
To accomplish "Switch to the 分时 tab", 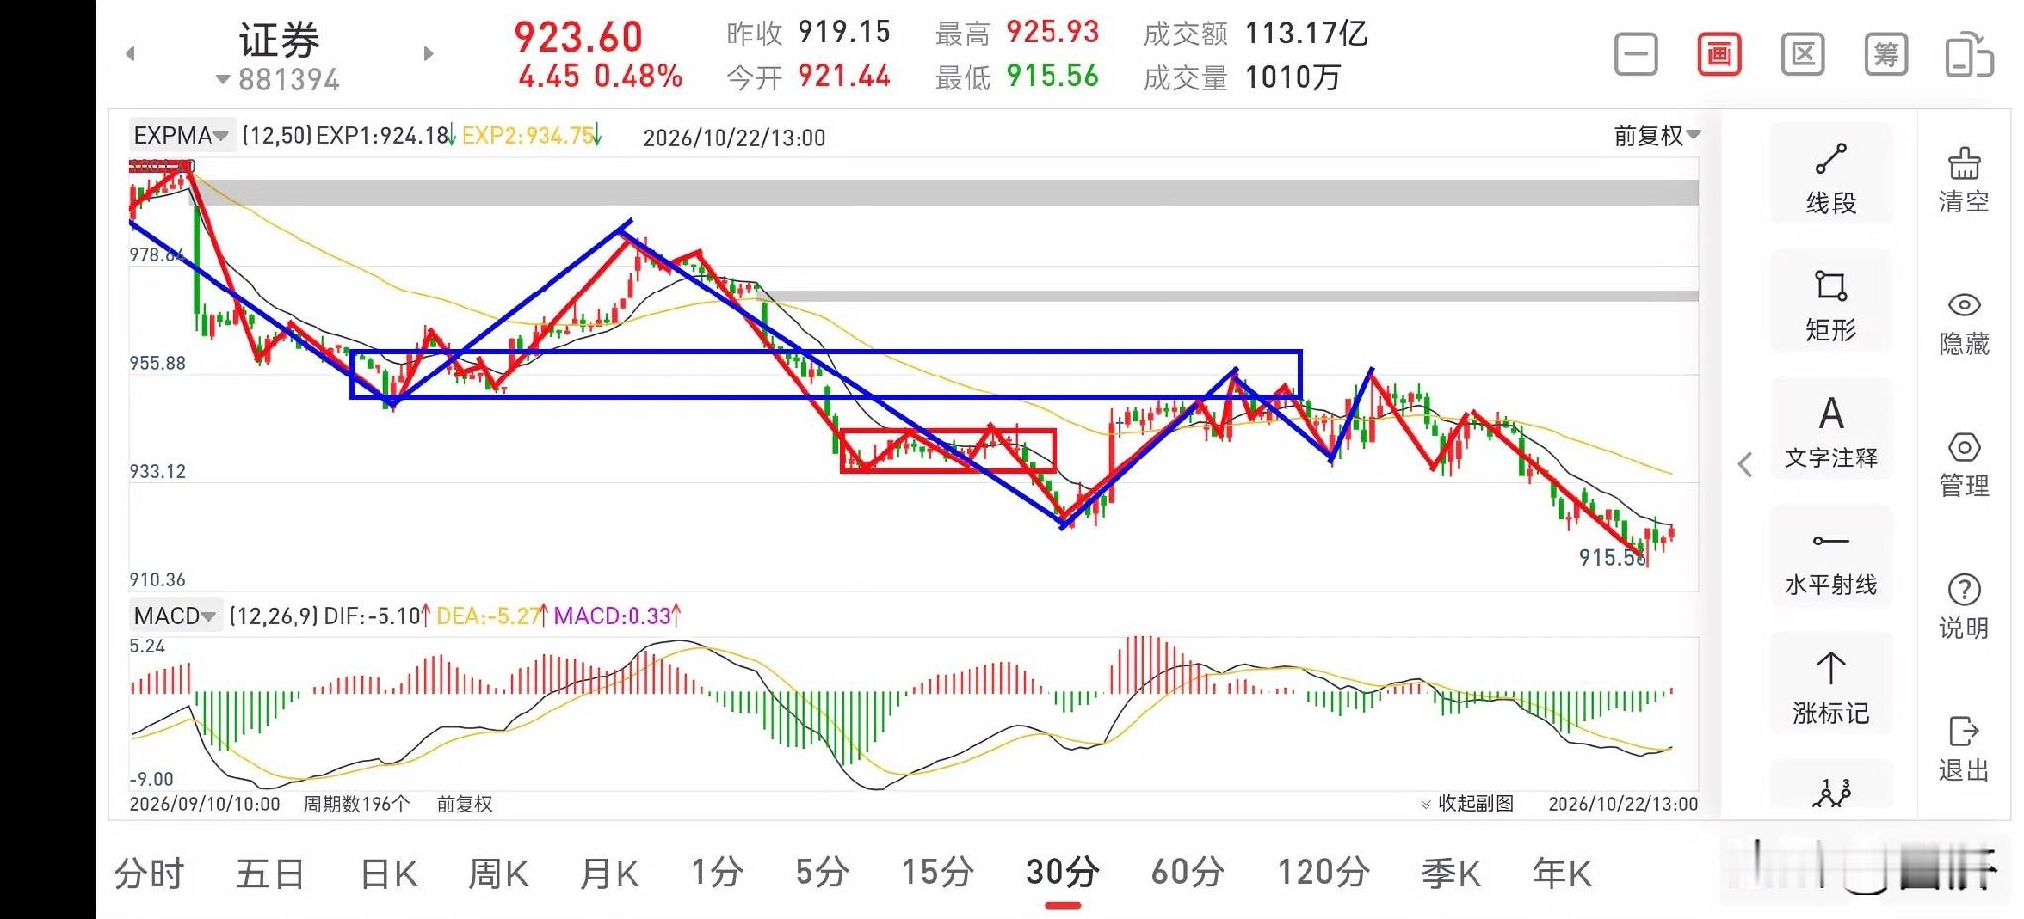I will point(148,874).
